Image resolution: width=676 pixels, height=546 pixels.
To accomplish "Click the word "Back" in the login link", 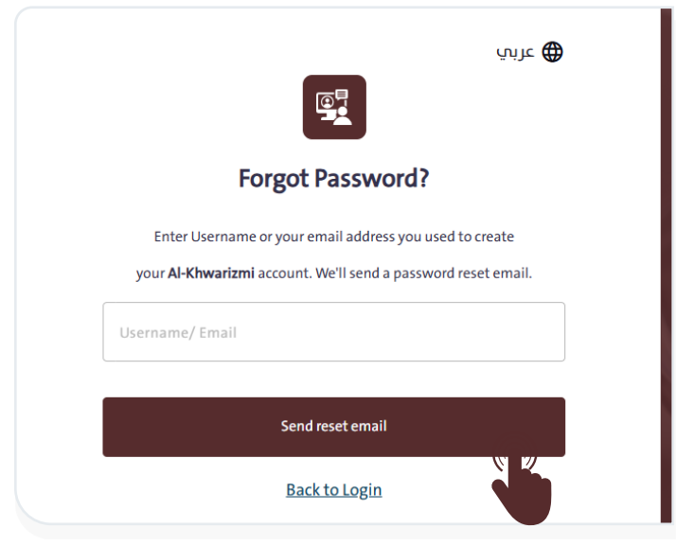I will (303, 489).
